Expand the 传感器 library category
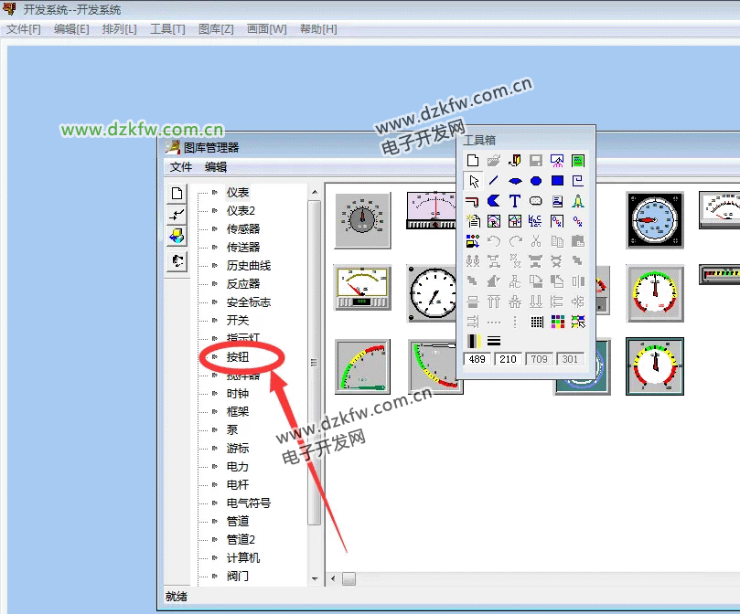This screenshot has width=740, height=614. pyautogui.click(x=214, y=229)
